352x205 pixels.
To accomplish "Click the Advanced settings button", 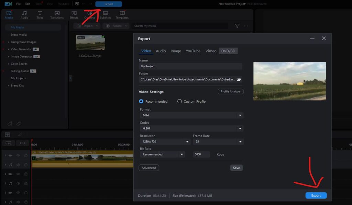I will tap(148, 168).
